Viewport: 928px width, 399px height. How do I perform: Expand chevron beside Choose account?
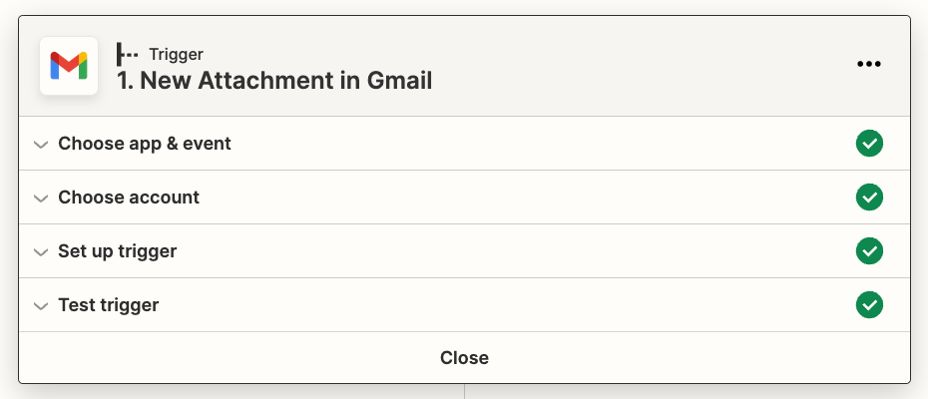[41, 199]
